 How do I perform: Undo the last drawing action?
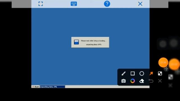click(x=151, y=81)
